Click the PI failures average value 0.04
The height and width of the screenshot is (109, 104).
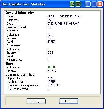point(50,53)
